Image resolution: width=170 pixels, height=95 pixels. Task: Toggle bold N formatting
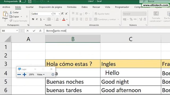(33, 19)
